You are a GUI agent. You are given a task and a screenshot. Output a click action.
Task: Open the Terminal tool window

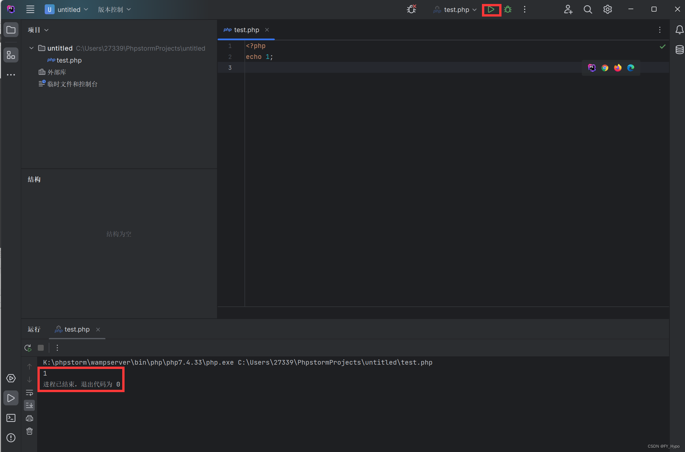pyautogui.click(x=11, y=418)
